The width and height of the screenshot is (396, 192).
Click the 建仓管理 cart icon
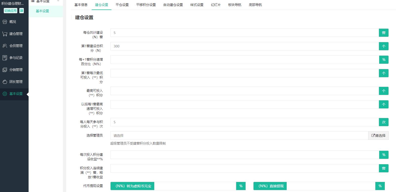5,34
